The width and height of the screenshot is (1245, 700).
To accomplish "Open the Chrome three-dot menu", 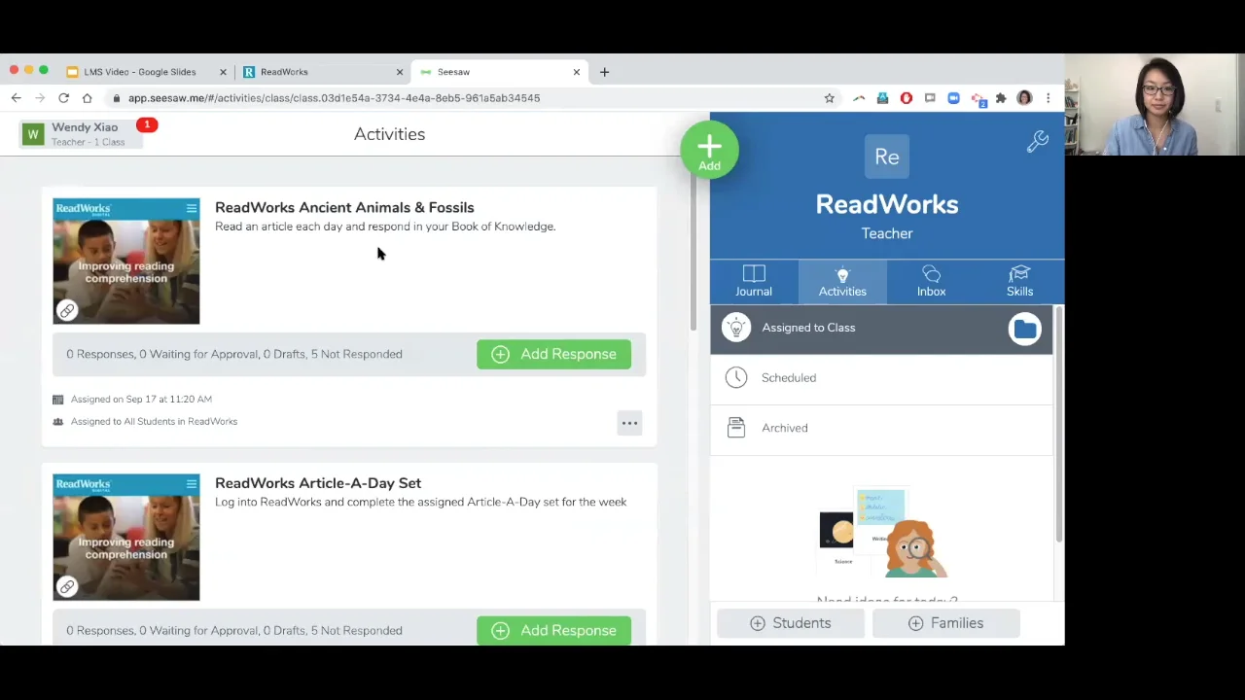I will (1048, 98).
